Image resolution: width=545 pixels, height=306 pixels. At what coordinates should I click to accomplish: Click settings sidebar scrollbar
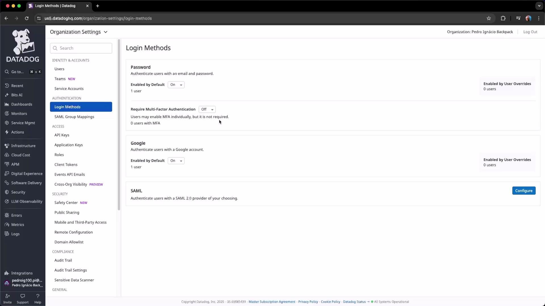(x=119, y=125)
